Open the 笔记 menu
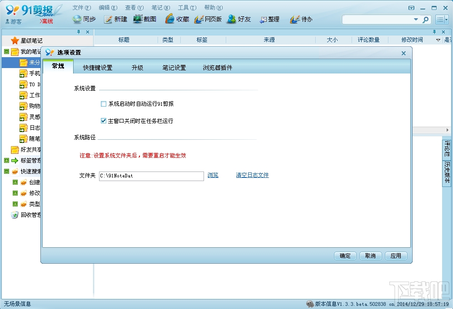Viewport: 453px width, 309px height. [x=161, y=8]
